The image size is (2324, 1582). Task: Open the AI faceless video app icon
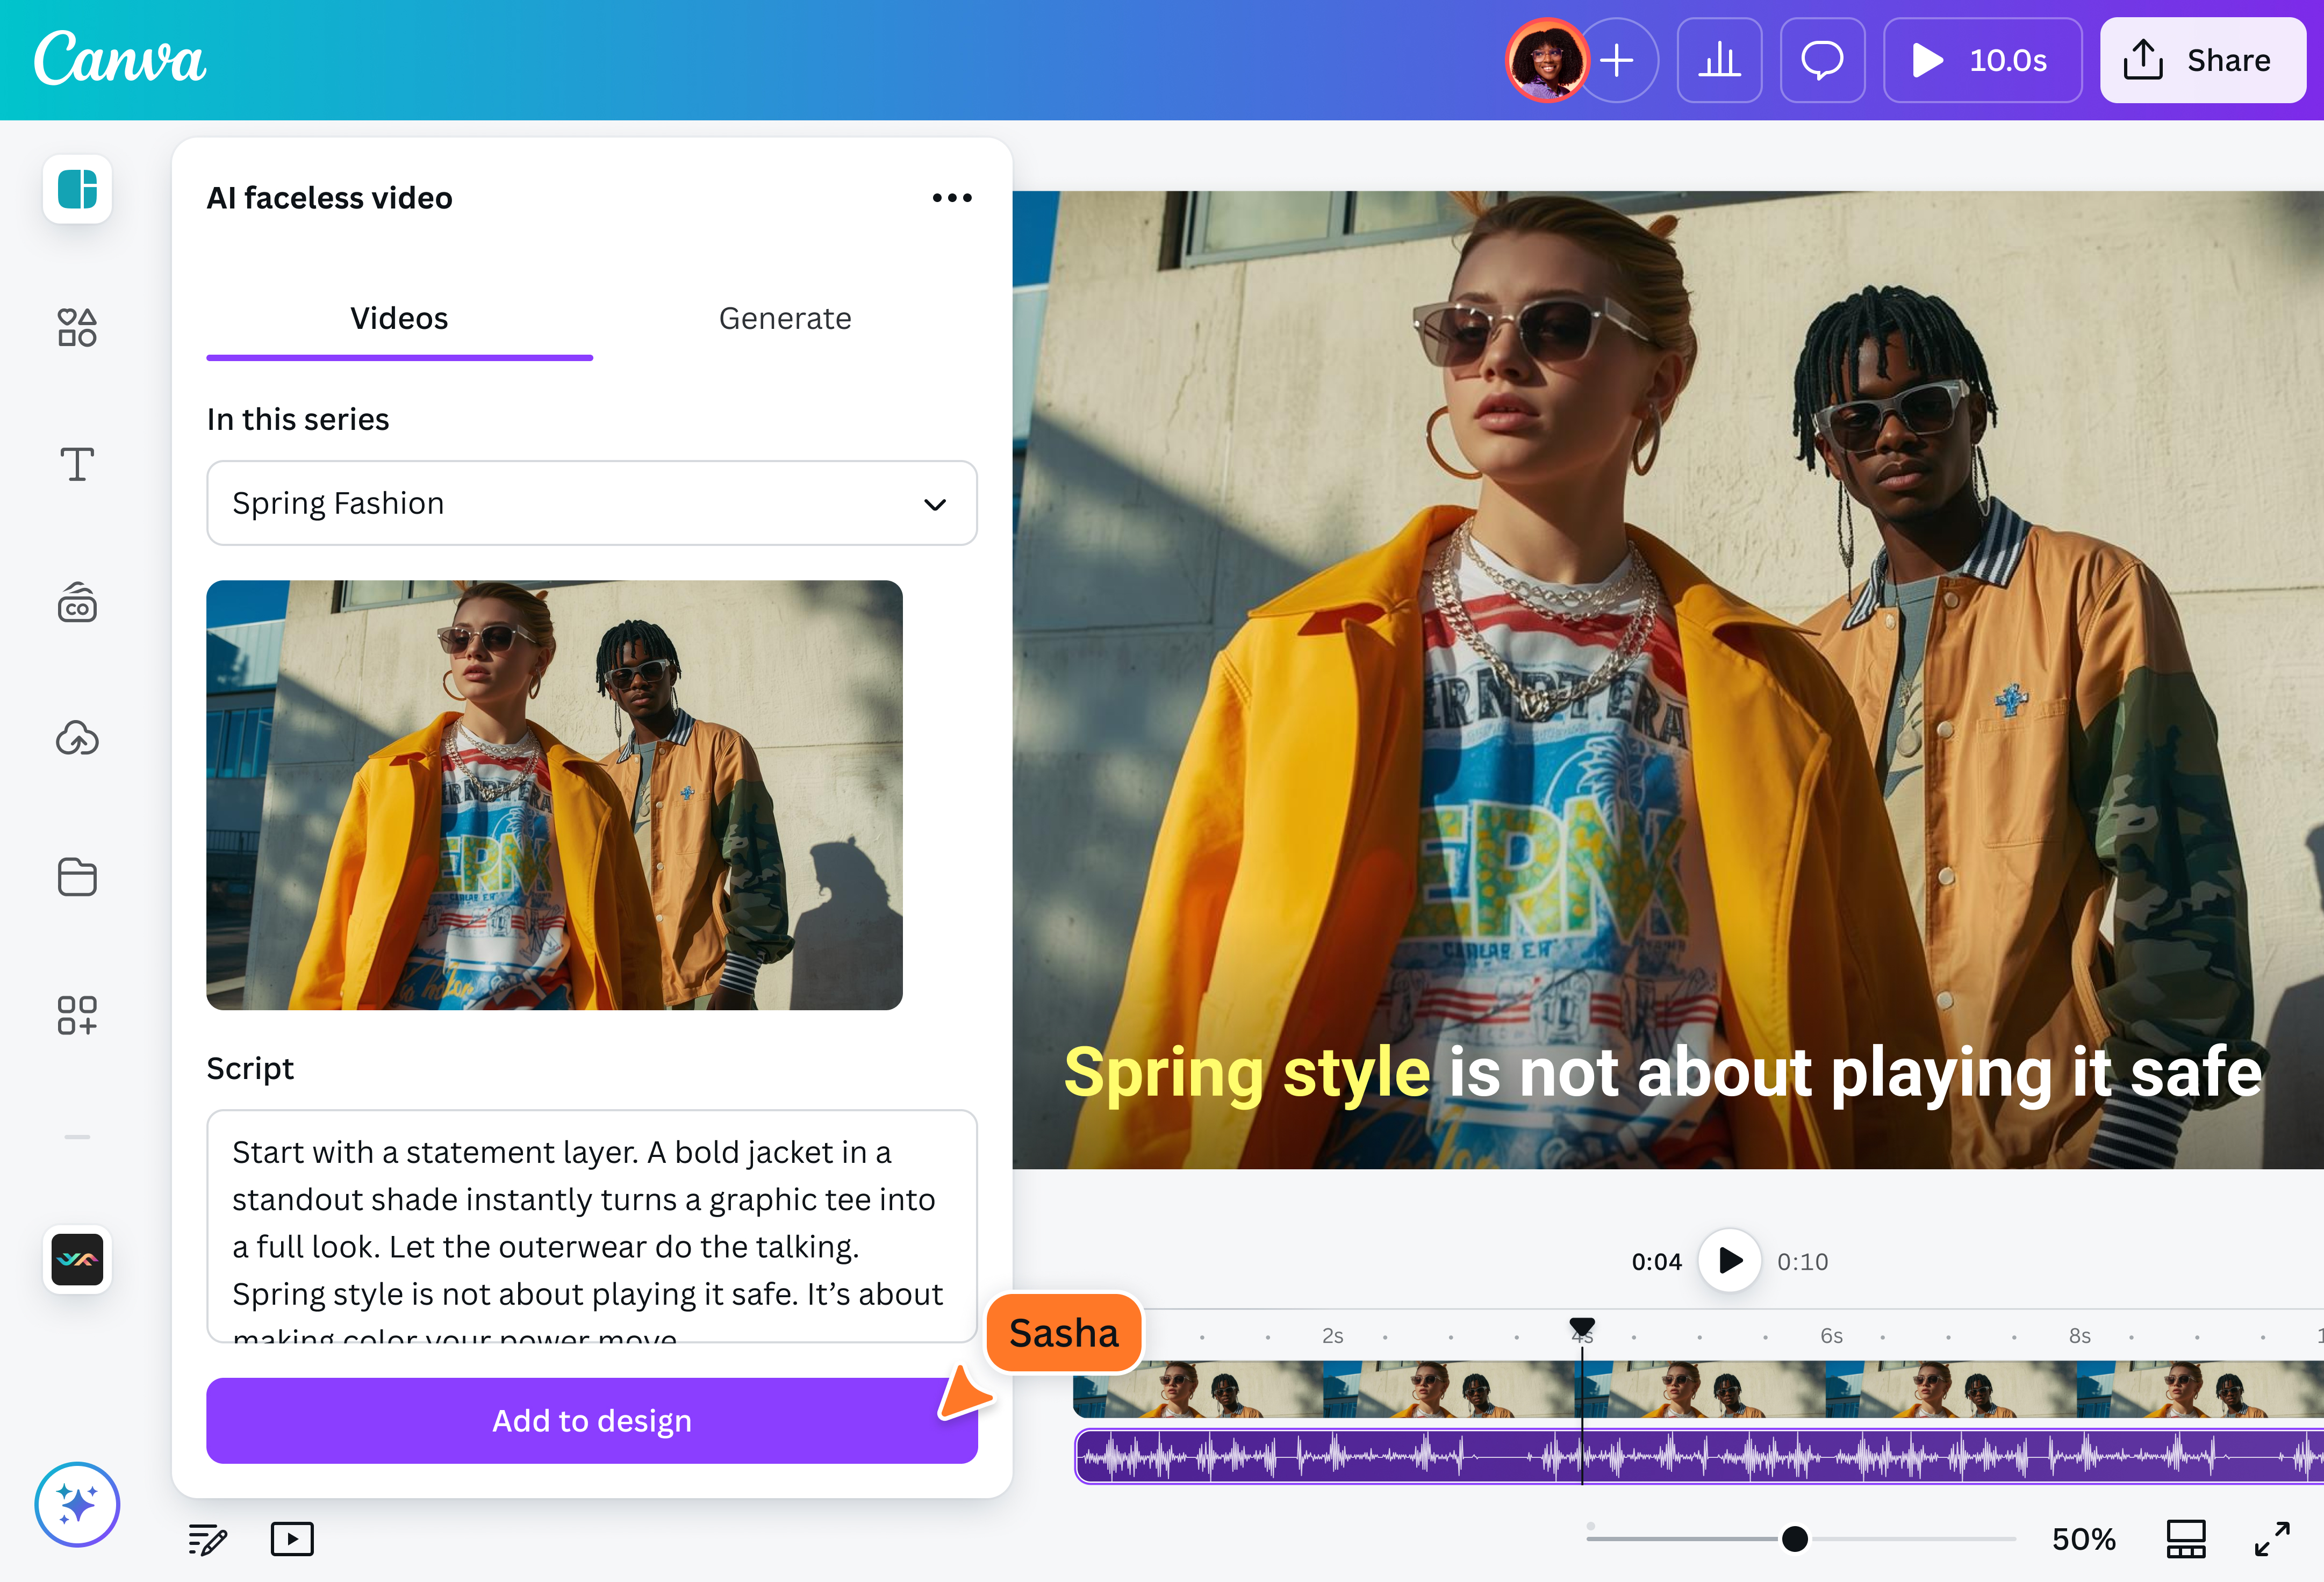(77, 1259)
